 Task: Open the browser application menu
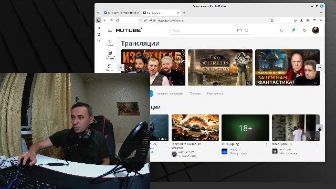click(x=321, y=20)
